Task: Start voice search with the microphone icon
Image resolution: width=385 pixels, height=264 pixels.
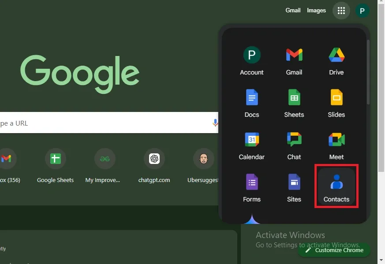Action: click(x=215, y=123)
